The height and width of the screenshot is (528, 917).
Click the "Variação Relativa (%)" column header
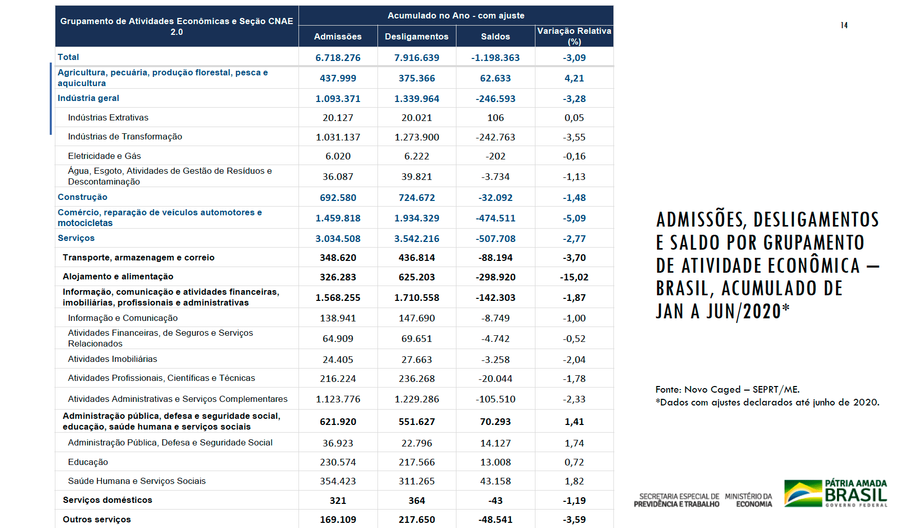point(574,36)
